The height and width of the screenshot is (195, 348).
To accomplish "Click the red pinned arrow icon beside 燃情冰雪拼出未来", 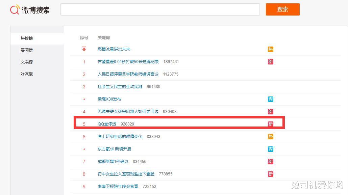I will pos(84,49).
